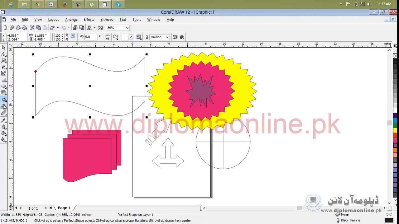Click the rotation angle field
The width and height of the screenshot is (399, 224).
pyautogui.click(x=90, y=37)
